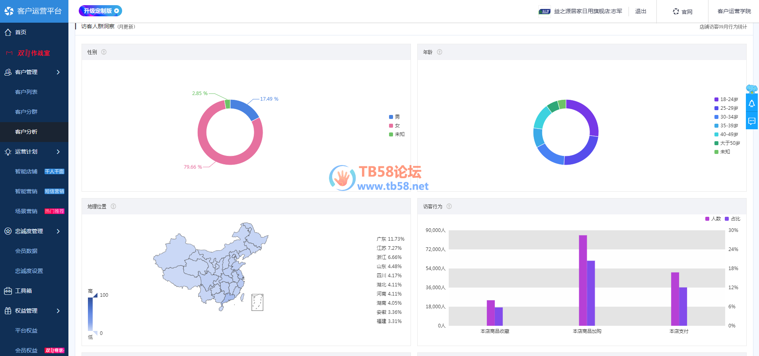759x356 pixels.
Task: Click the 升级定制版 upgrade button
Action: click(x=100, y=11)
